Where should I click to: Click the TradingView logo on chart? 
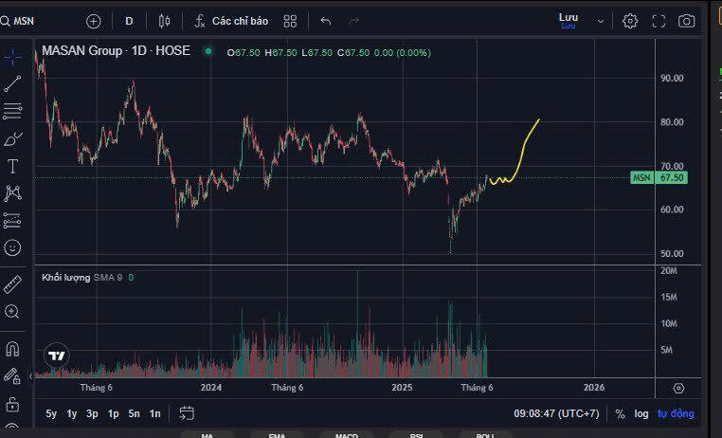click(57, 356)
